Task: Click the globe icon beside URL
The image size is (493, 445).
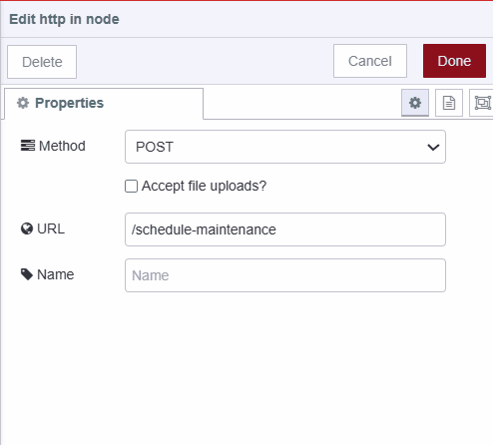Action: (27, 228)
